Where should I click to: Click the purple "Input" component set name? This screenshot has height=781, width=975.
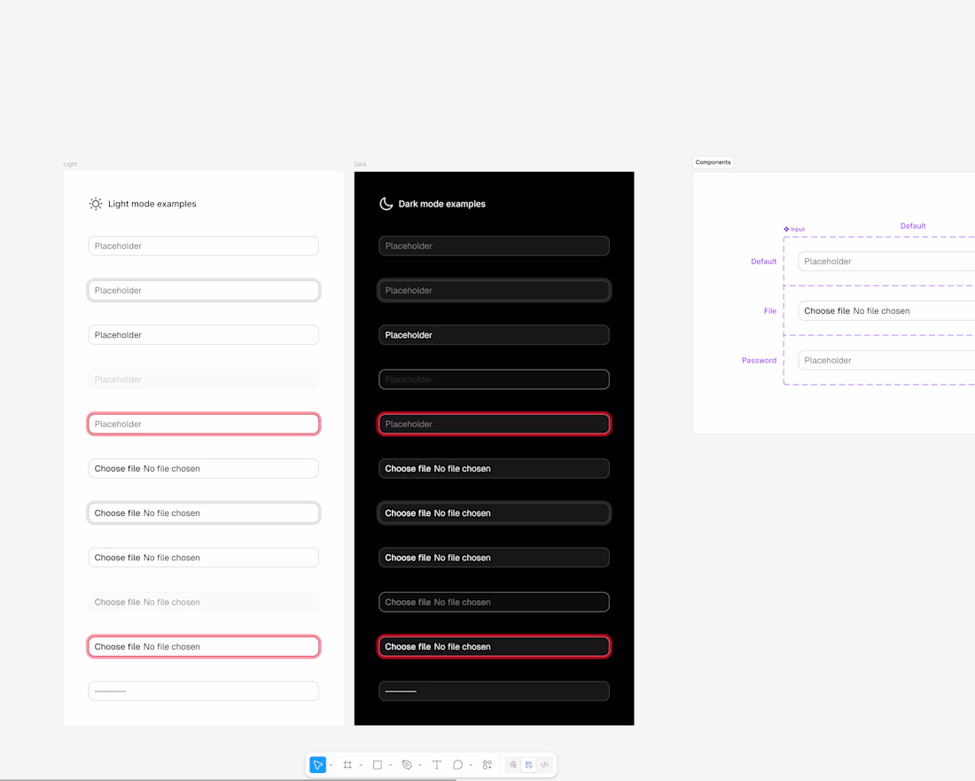click(798, 230)
